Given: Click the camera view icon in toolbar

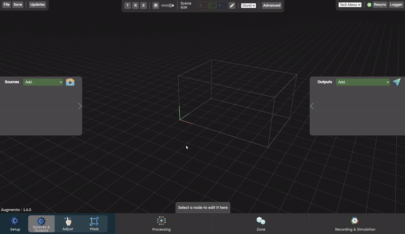Looking at the screenshot, I should 155,6.
